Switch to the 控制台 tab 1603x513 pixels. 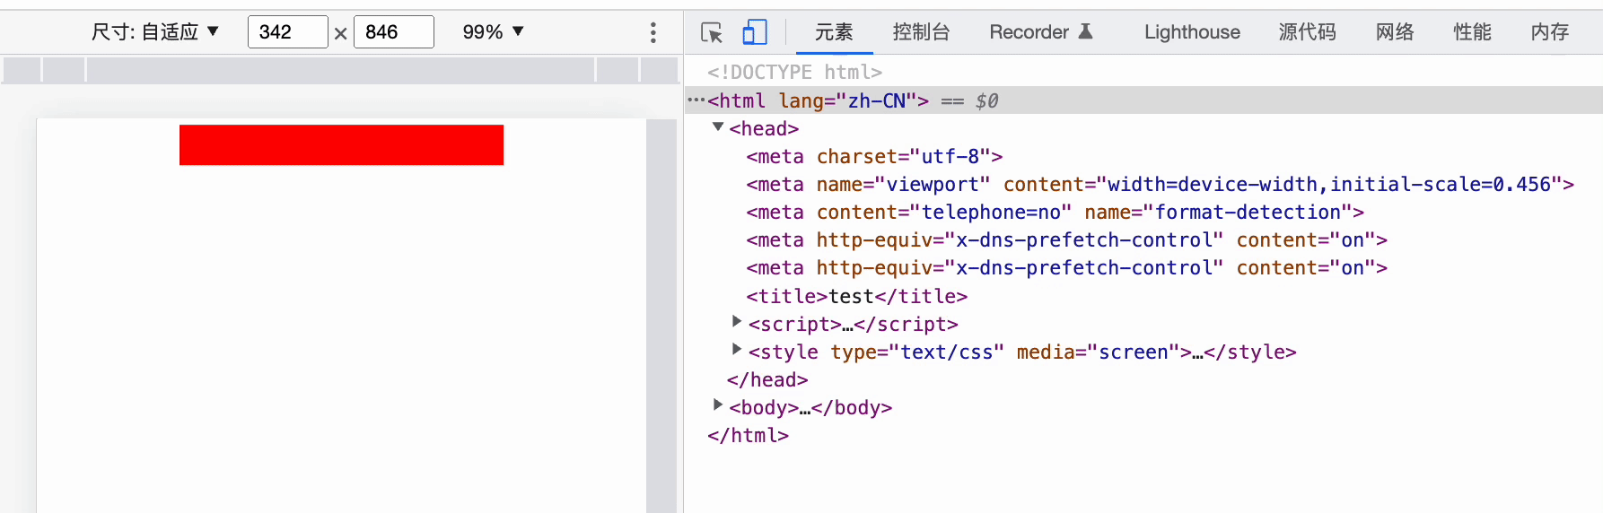(x=921, y=32)
